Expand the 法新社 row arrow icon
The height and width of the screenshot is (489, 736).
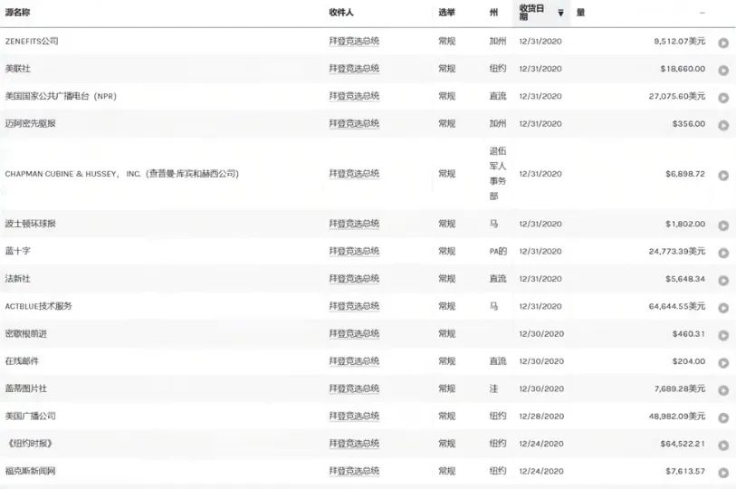pos(723,281)
